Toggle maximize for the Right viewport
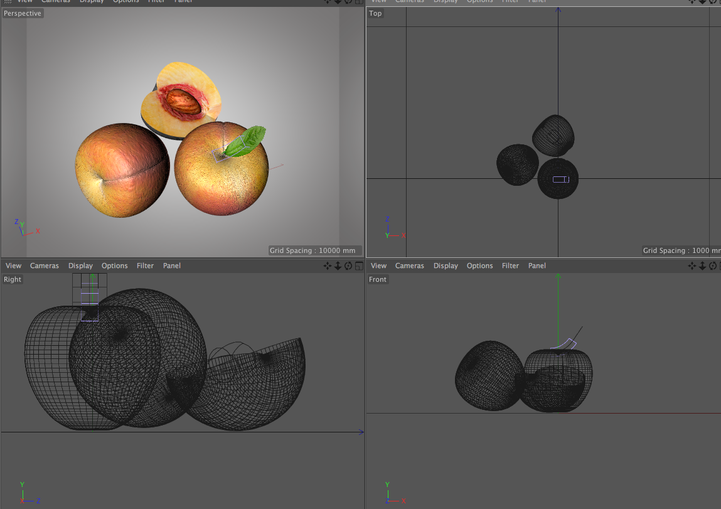Viewport: 721px width, 509px height. click(x=359, y=266)
